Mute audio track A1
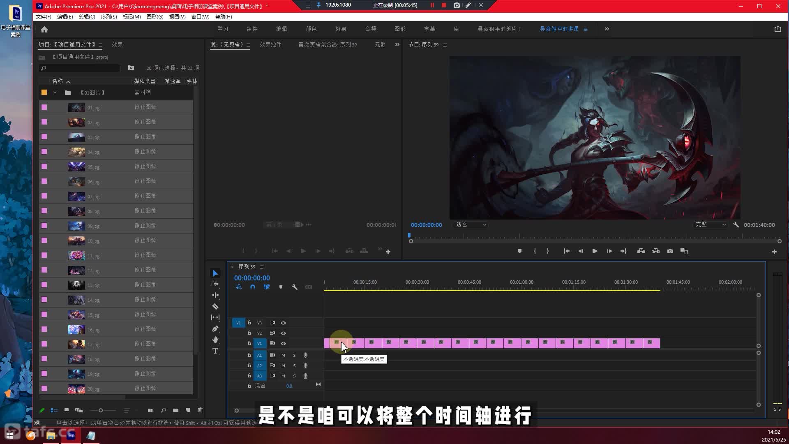 pyautogui.click(x=283, y=355)
